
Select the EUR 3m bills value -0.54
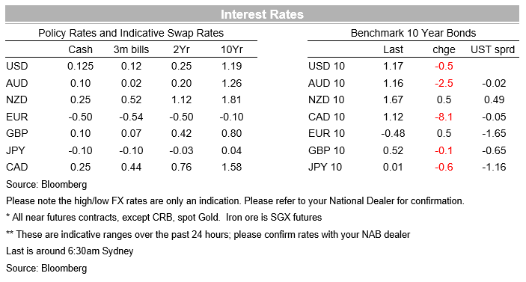(131, 117)
